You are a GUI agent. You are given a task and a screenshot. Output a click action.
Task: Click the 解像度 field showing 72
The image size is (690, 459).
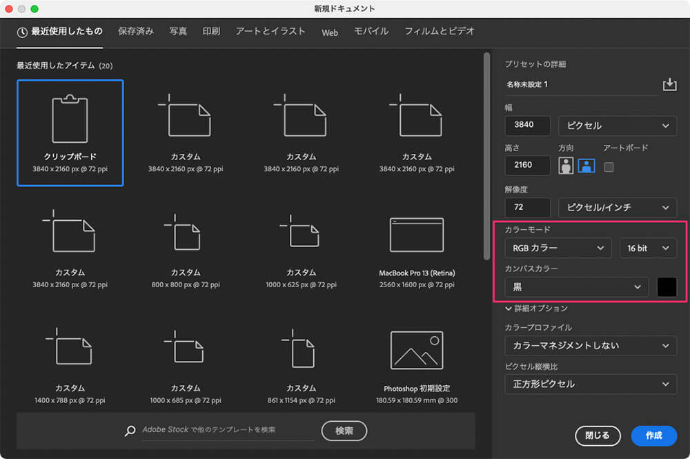click(527, 207)
